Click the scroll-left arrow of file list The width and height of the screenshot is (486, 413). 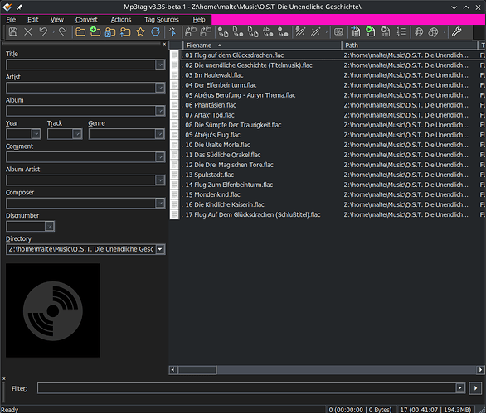[x=173, y=370]
